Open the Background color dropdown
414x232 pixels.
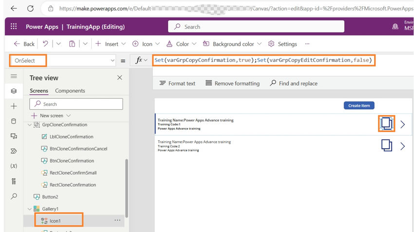point(232,44)
